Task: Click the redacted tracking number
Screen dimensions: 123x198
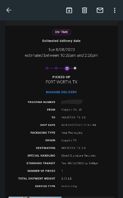Action: tap(71, 102)
